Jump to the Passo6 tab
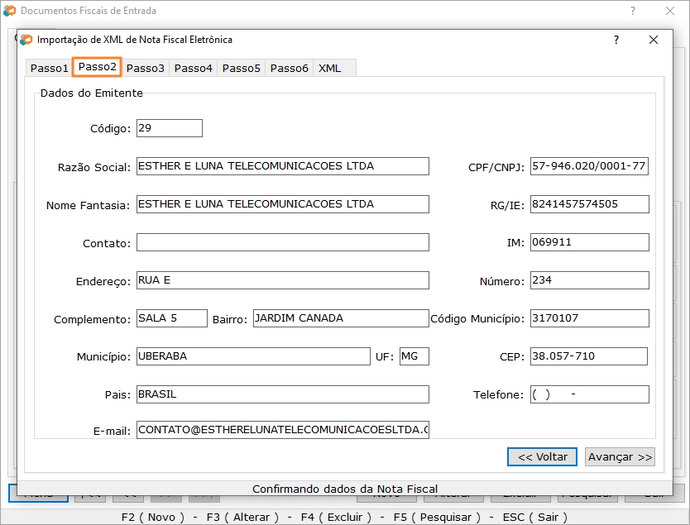The width and height of the screenshot is (690, 525). pyautogui.click(x=289, y=68)
